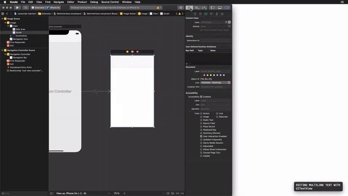The width and height of the screenshot is (348, 196).
Task: Open the Editor menu
Action: (x=71, y=2)
